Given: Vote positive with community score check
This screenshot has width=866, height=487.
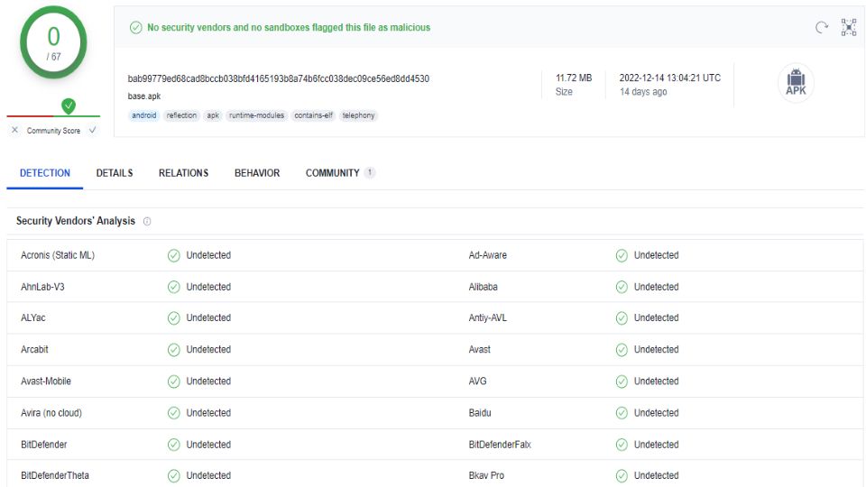Looking at the screenshot, I should 92,130.
